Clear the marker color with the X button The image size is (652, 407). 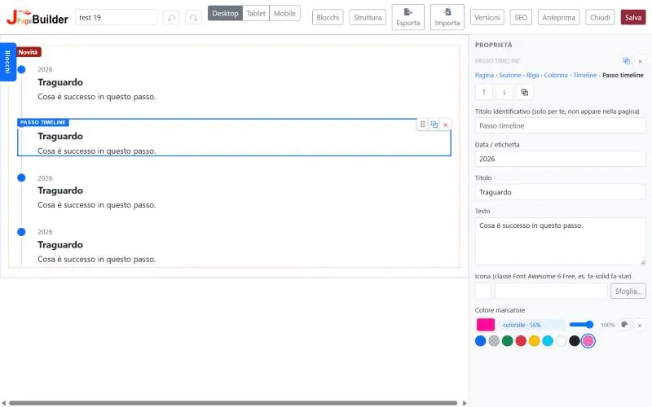[x=640, y=325]
